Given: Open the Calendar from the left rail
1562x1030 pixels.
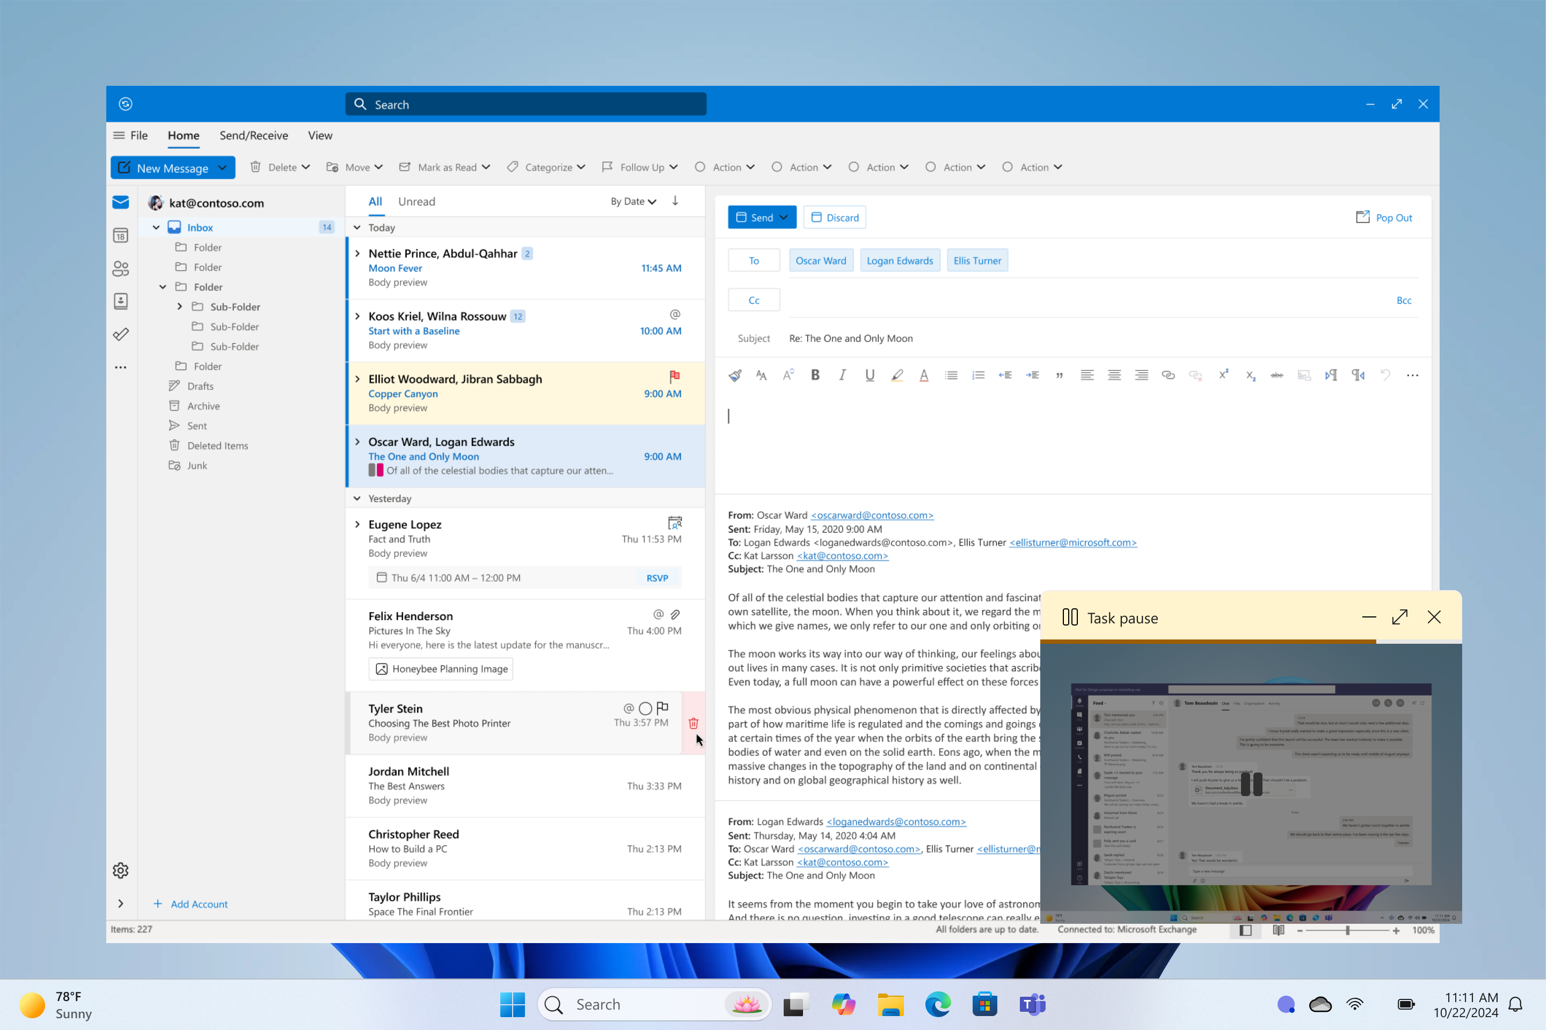Looking at the screenshot, I should 121,238.
